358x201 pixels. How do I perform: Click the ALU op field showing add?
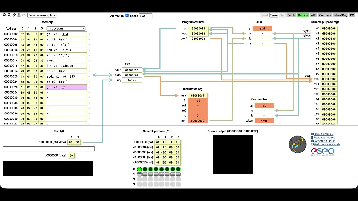pos(262,28)
